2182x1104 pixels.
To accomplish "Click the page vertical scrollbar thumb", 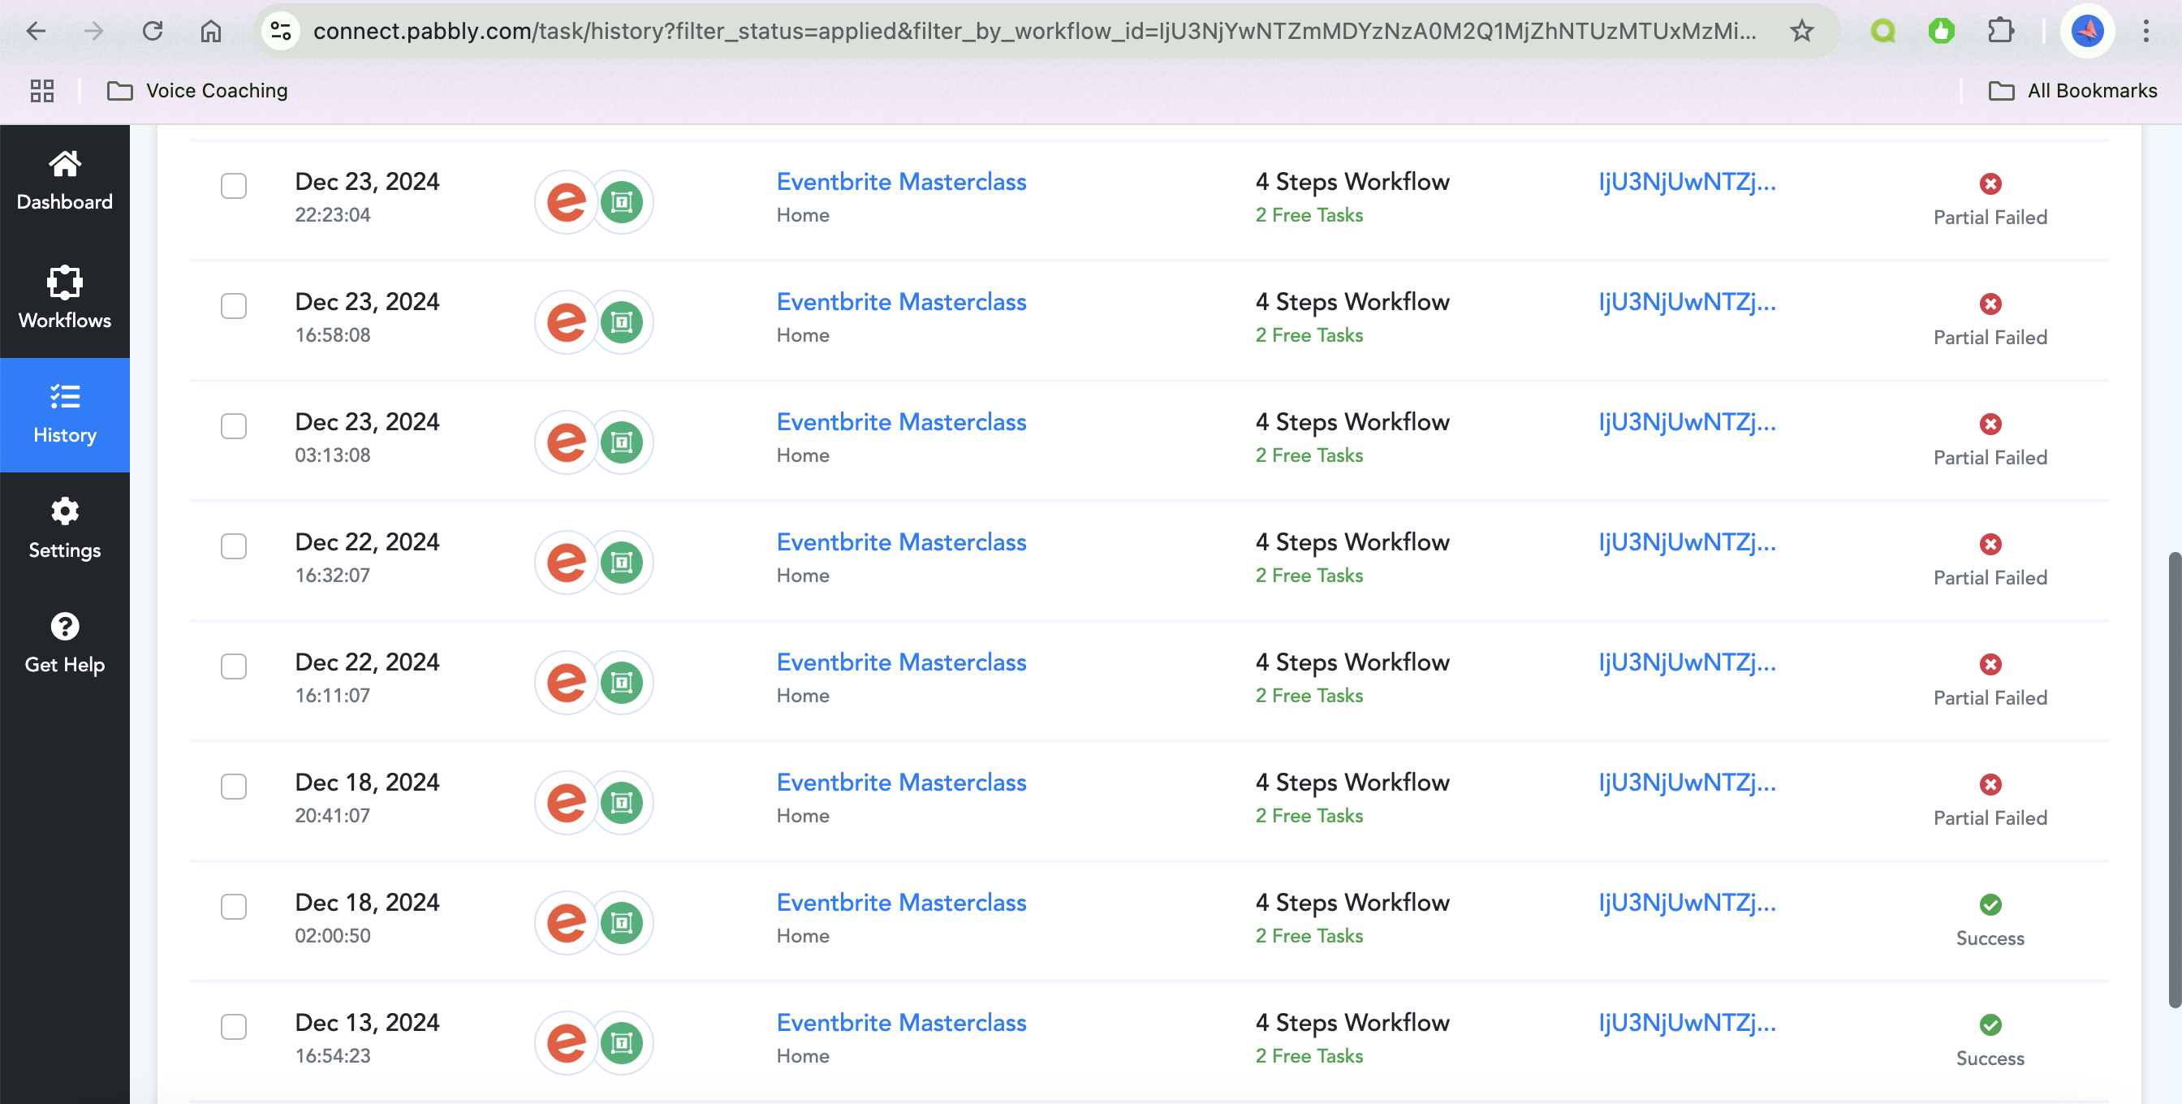I will coord(2174,779).
